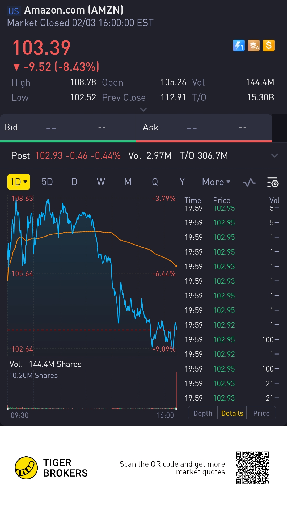Tap the blue lightning bolt icon
Viewport: 287px width, 510px height.
click(x=239, y=45)
